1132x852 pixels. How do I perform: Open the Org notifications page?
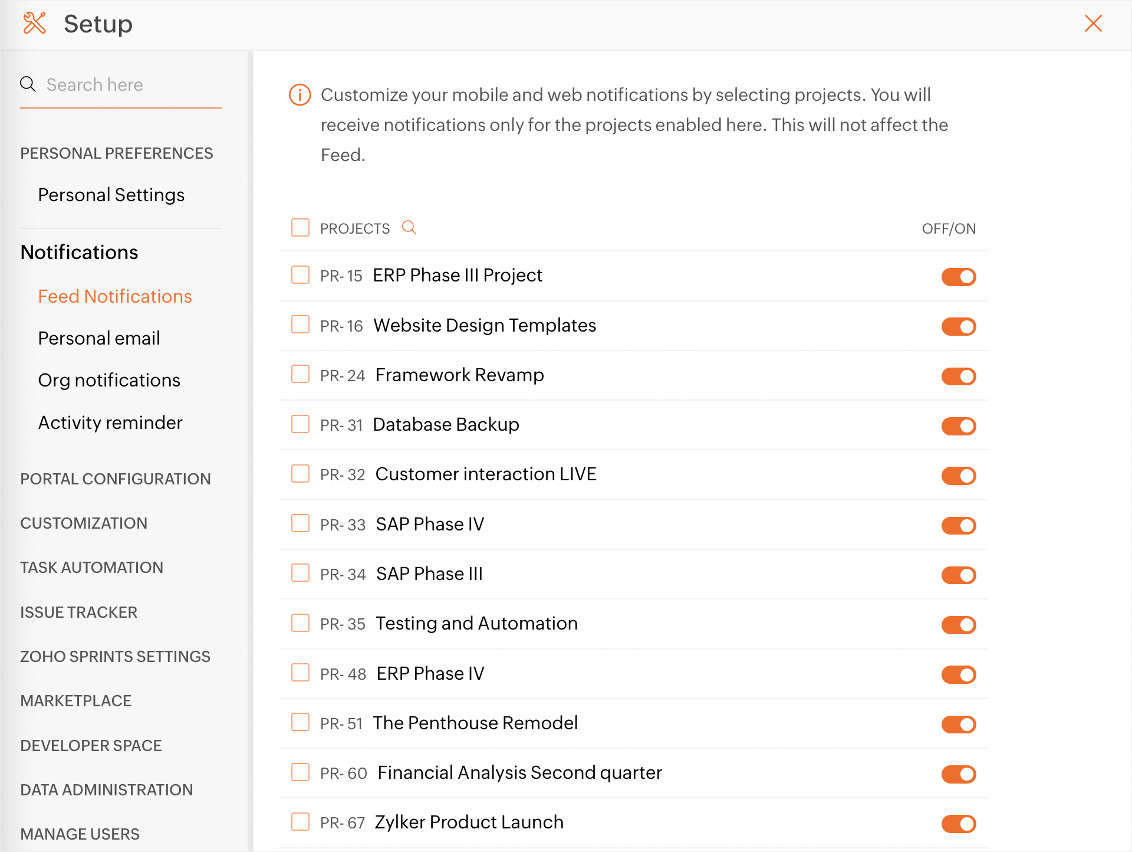(109, 381)
